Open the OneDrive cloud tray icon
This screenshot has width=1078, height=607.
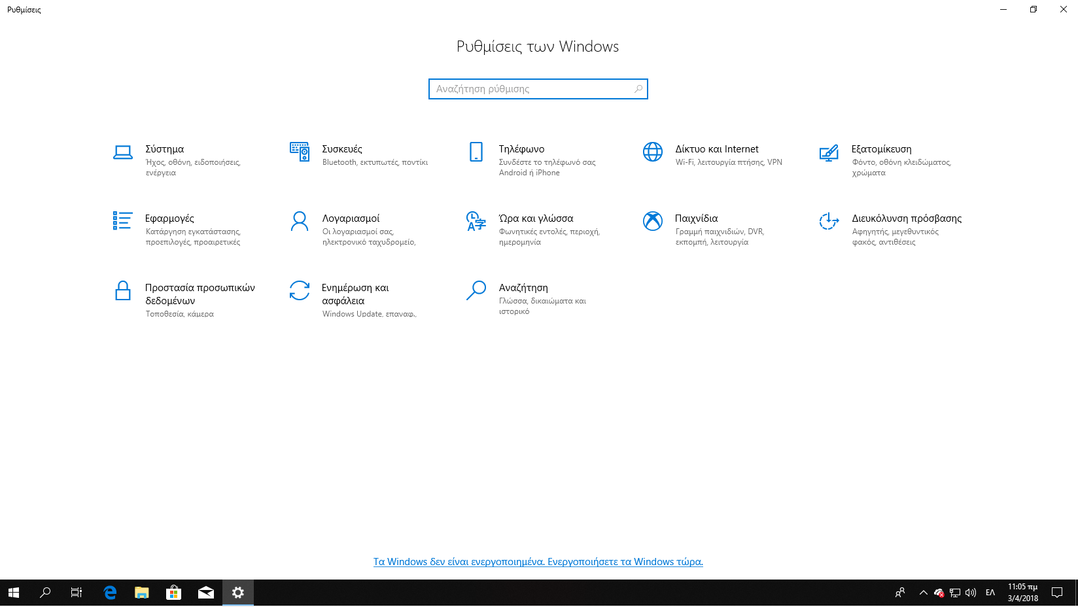click(939, 593)
